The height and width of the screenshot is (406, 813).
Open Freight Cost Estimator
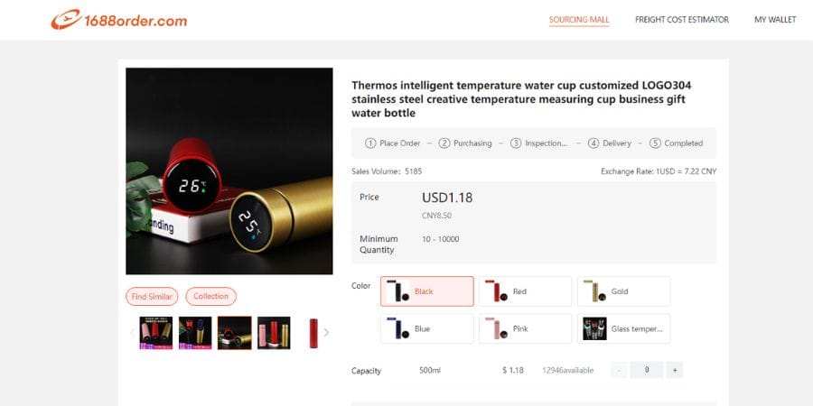(682, 20)
